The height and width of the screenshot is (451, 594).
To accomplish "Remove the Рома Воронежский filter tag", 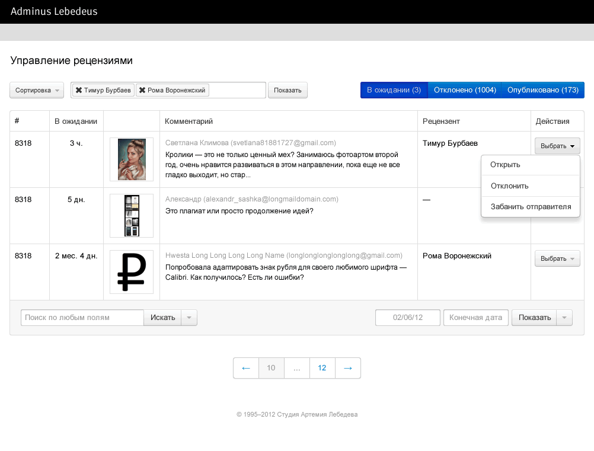I will pyautogui.click(x=142, y=90).
